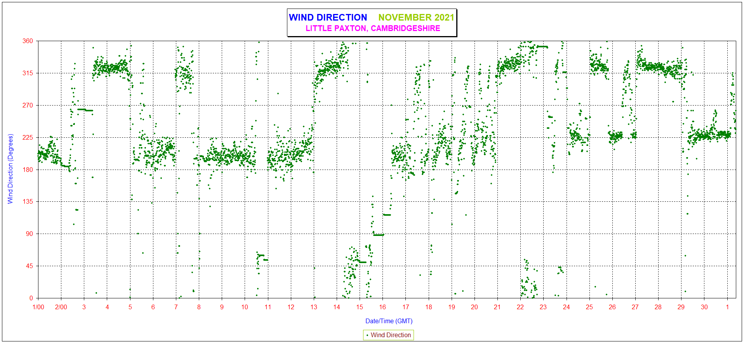Click the x-axis date label 24

(567, 307)
